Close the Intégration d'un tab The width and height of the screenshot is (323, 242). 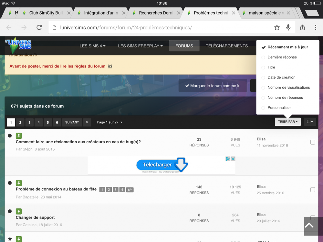tap(124, 13)
